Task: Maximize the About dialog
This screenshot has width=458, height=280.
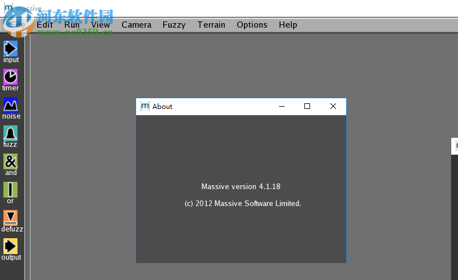Action: click(307, 106)
